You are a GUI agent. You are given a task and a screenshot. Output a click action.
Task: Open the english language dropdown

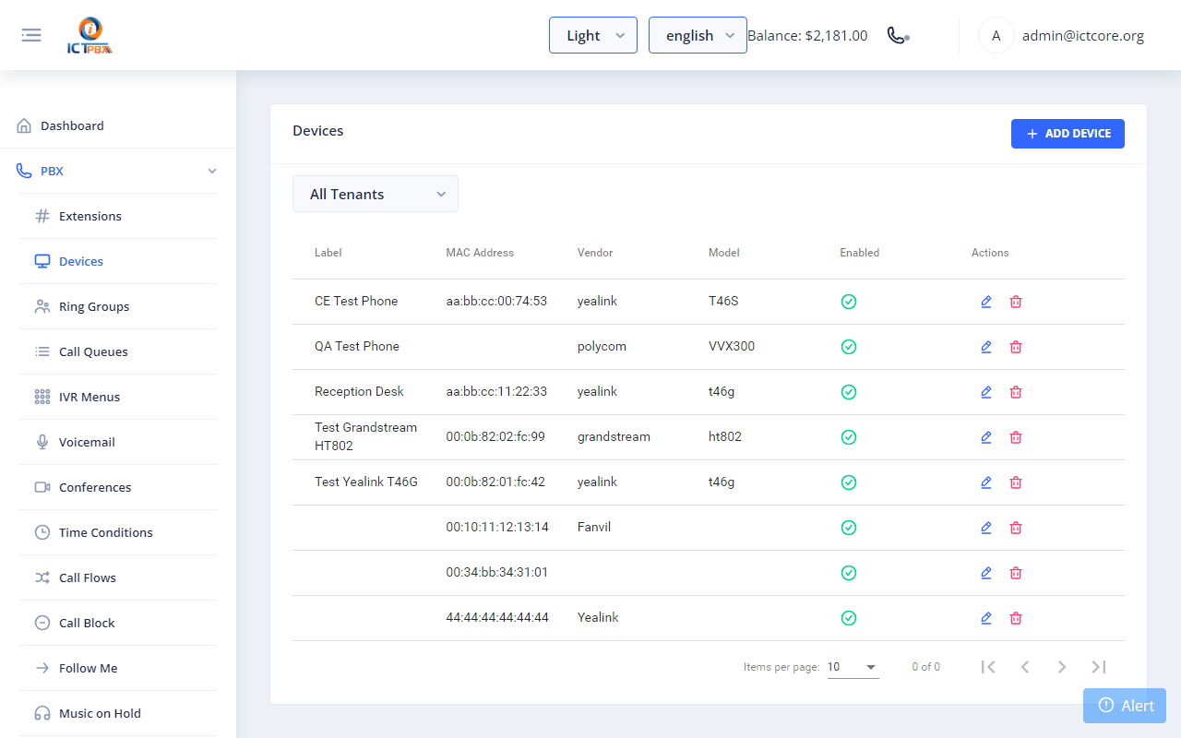pyautogui.click(x=698, y=35)
